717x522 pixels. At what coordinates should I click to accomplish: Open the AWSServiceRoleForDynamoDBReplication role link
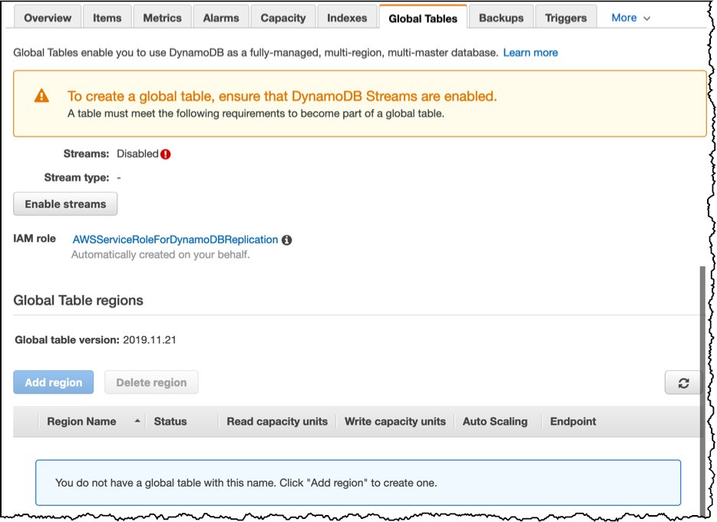point(175,240)
